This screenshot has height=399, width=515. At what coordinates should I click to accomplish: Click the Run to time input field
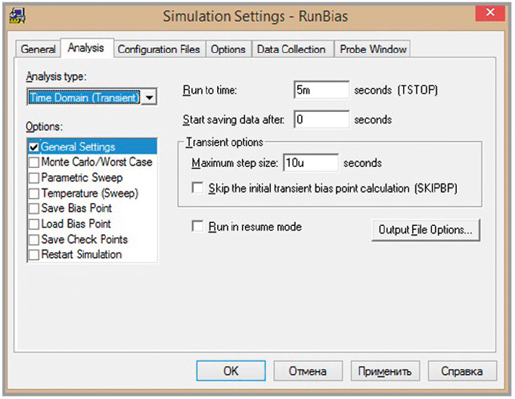click(321, 91)
